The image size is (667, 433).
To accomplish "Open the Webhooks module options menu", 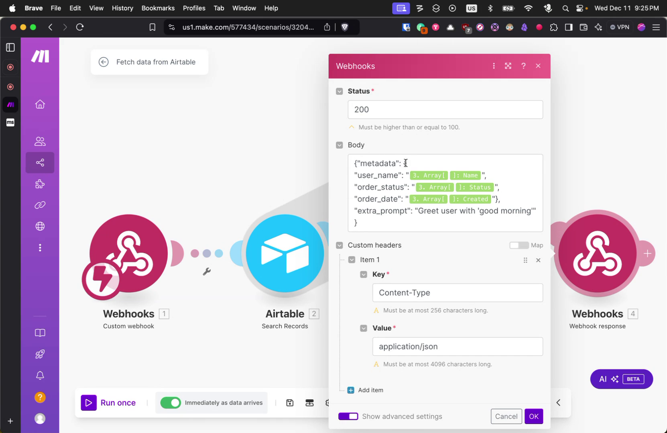I will pyautogui.click(x=494, y=65).
